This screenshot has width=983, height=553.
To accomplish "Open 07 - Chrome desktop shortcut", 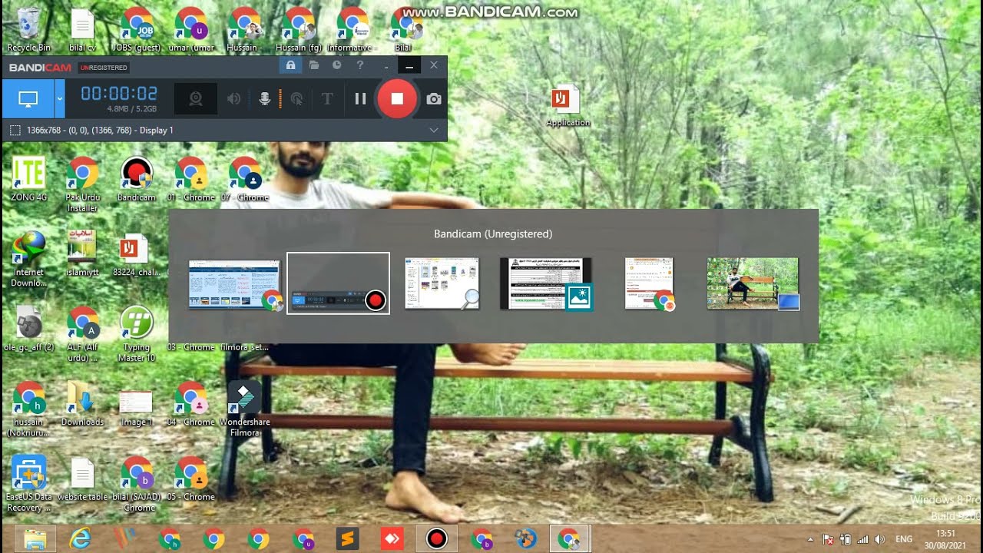I will [x=244, y=180].
